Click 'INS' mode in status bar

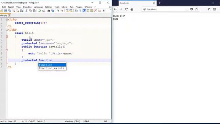(x=106, y=121)
